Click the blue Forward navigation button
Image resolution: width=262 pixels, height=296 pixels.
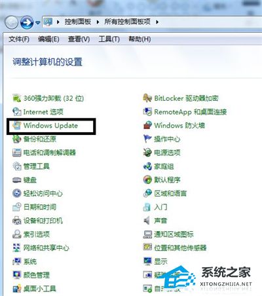point(27,22)
